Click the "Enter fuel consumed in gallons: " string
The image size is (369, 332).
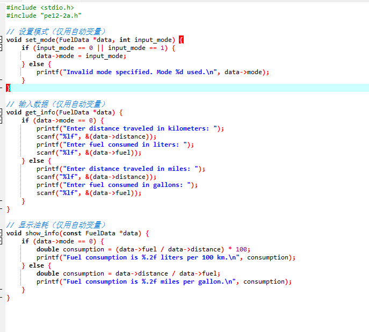[127, 185]
